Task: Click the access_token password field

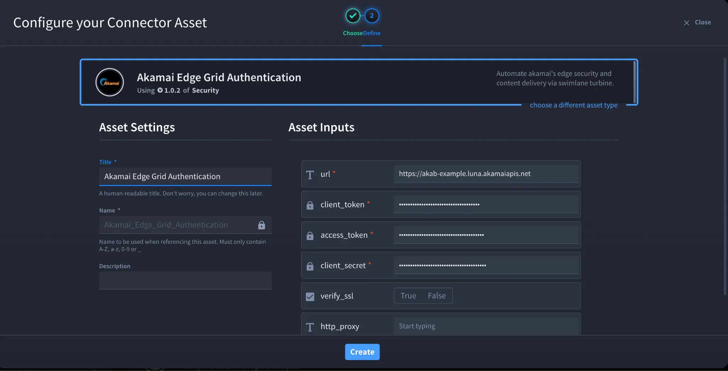Action: click(486, 235)
